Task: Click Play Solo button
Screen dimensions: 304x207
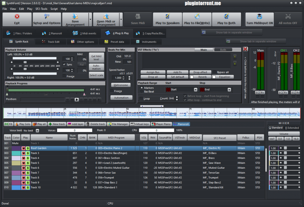Action: 23,124
